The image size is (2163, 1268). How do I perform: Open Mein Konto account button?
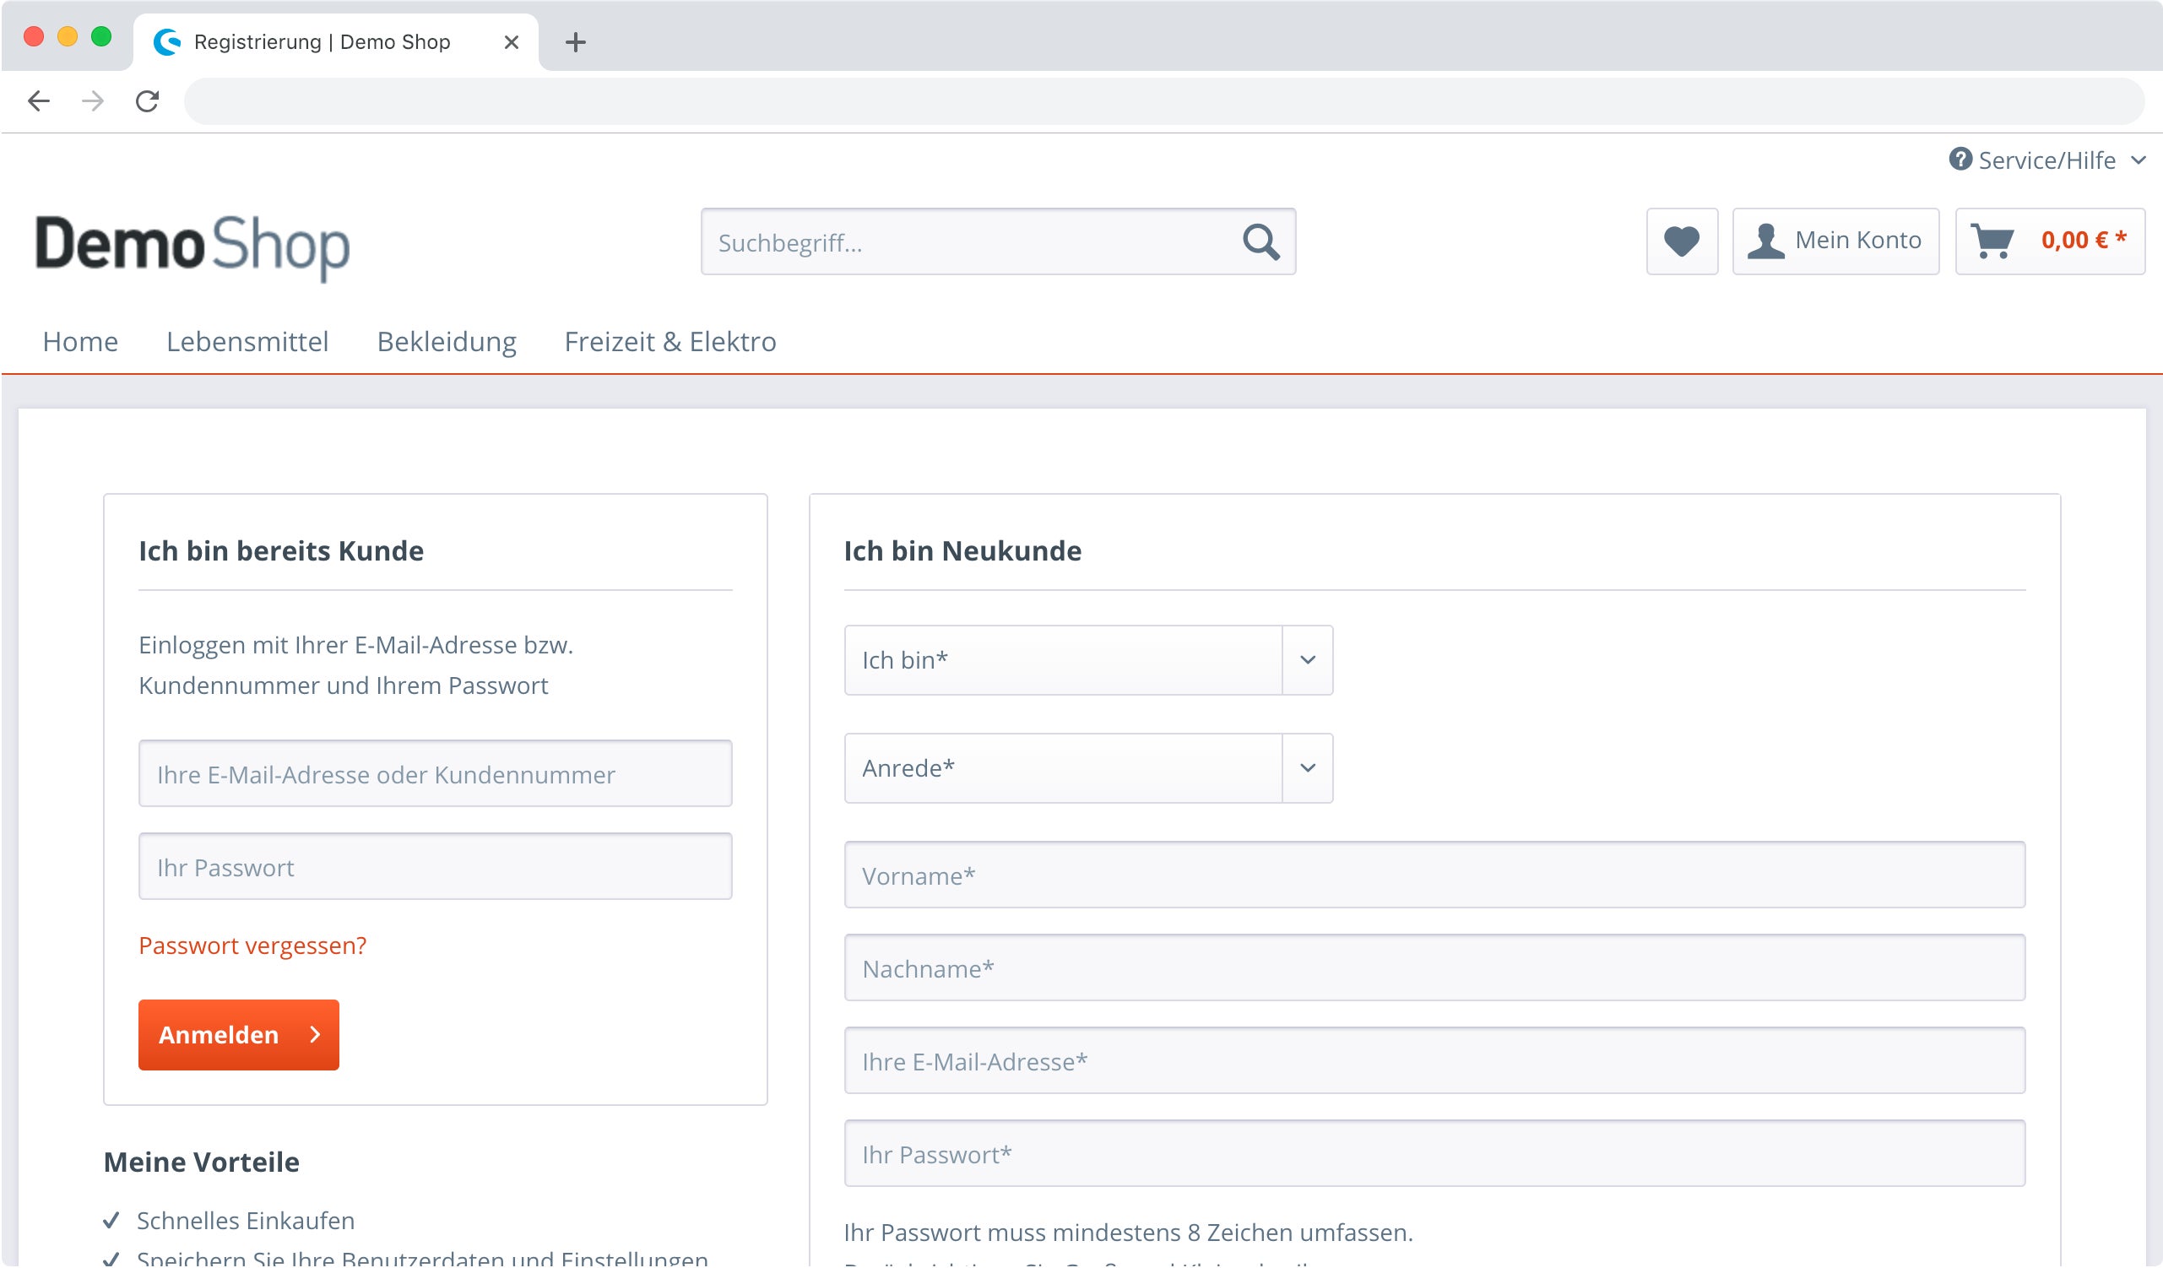pos(1835,241)
